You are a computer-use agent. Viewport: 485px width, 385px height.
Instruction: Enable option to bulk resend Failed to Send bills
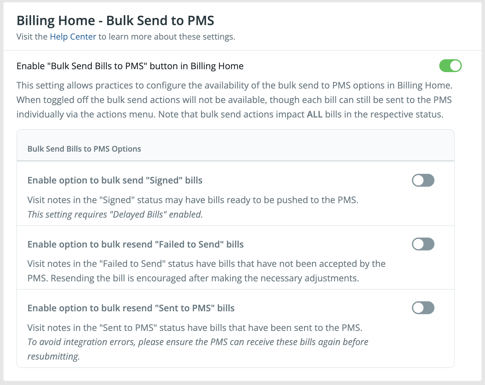click(423, 244)
